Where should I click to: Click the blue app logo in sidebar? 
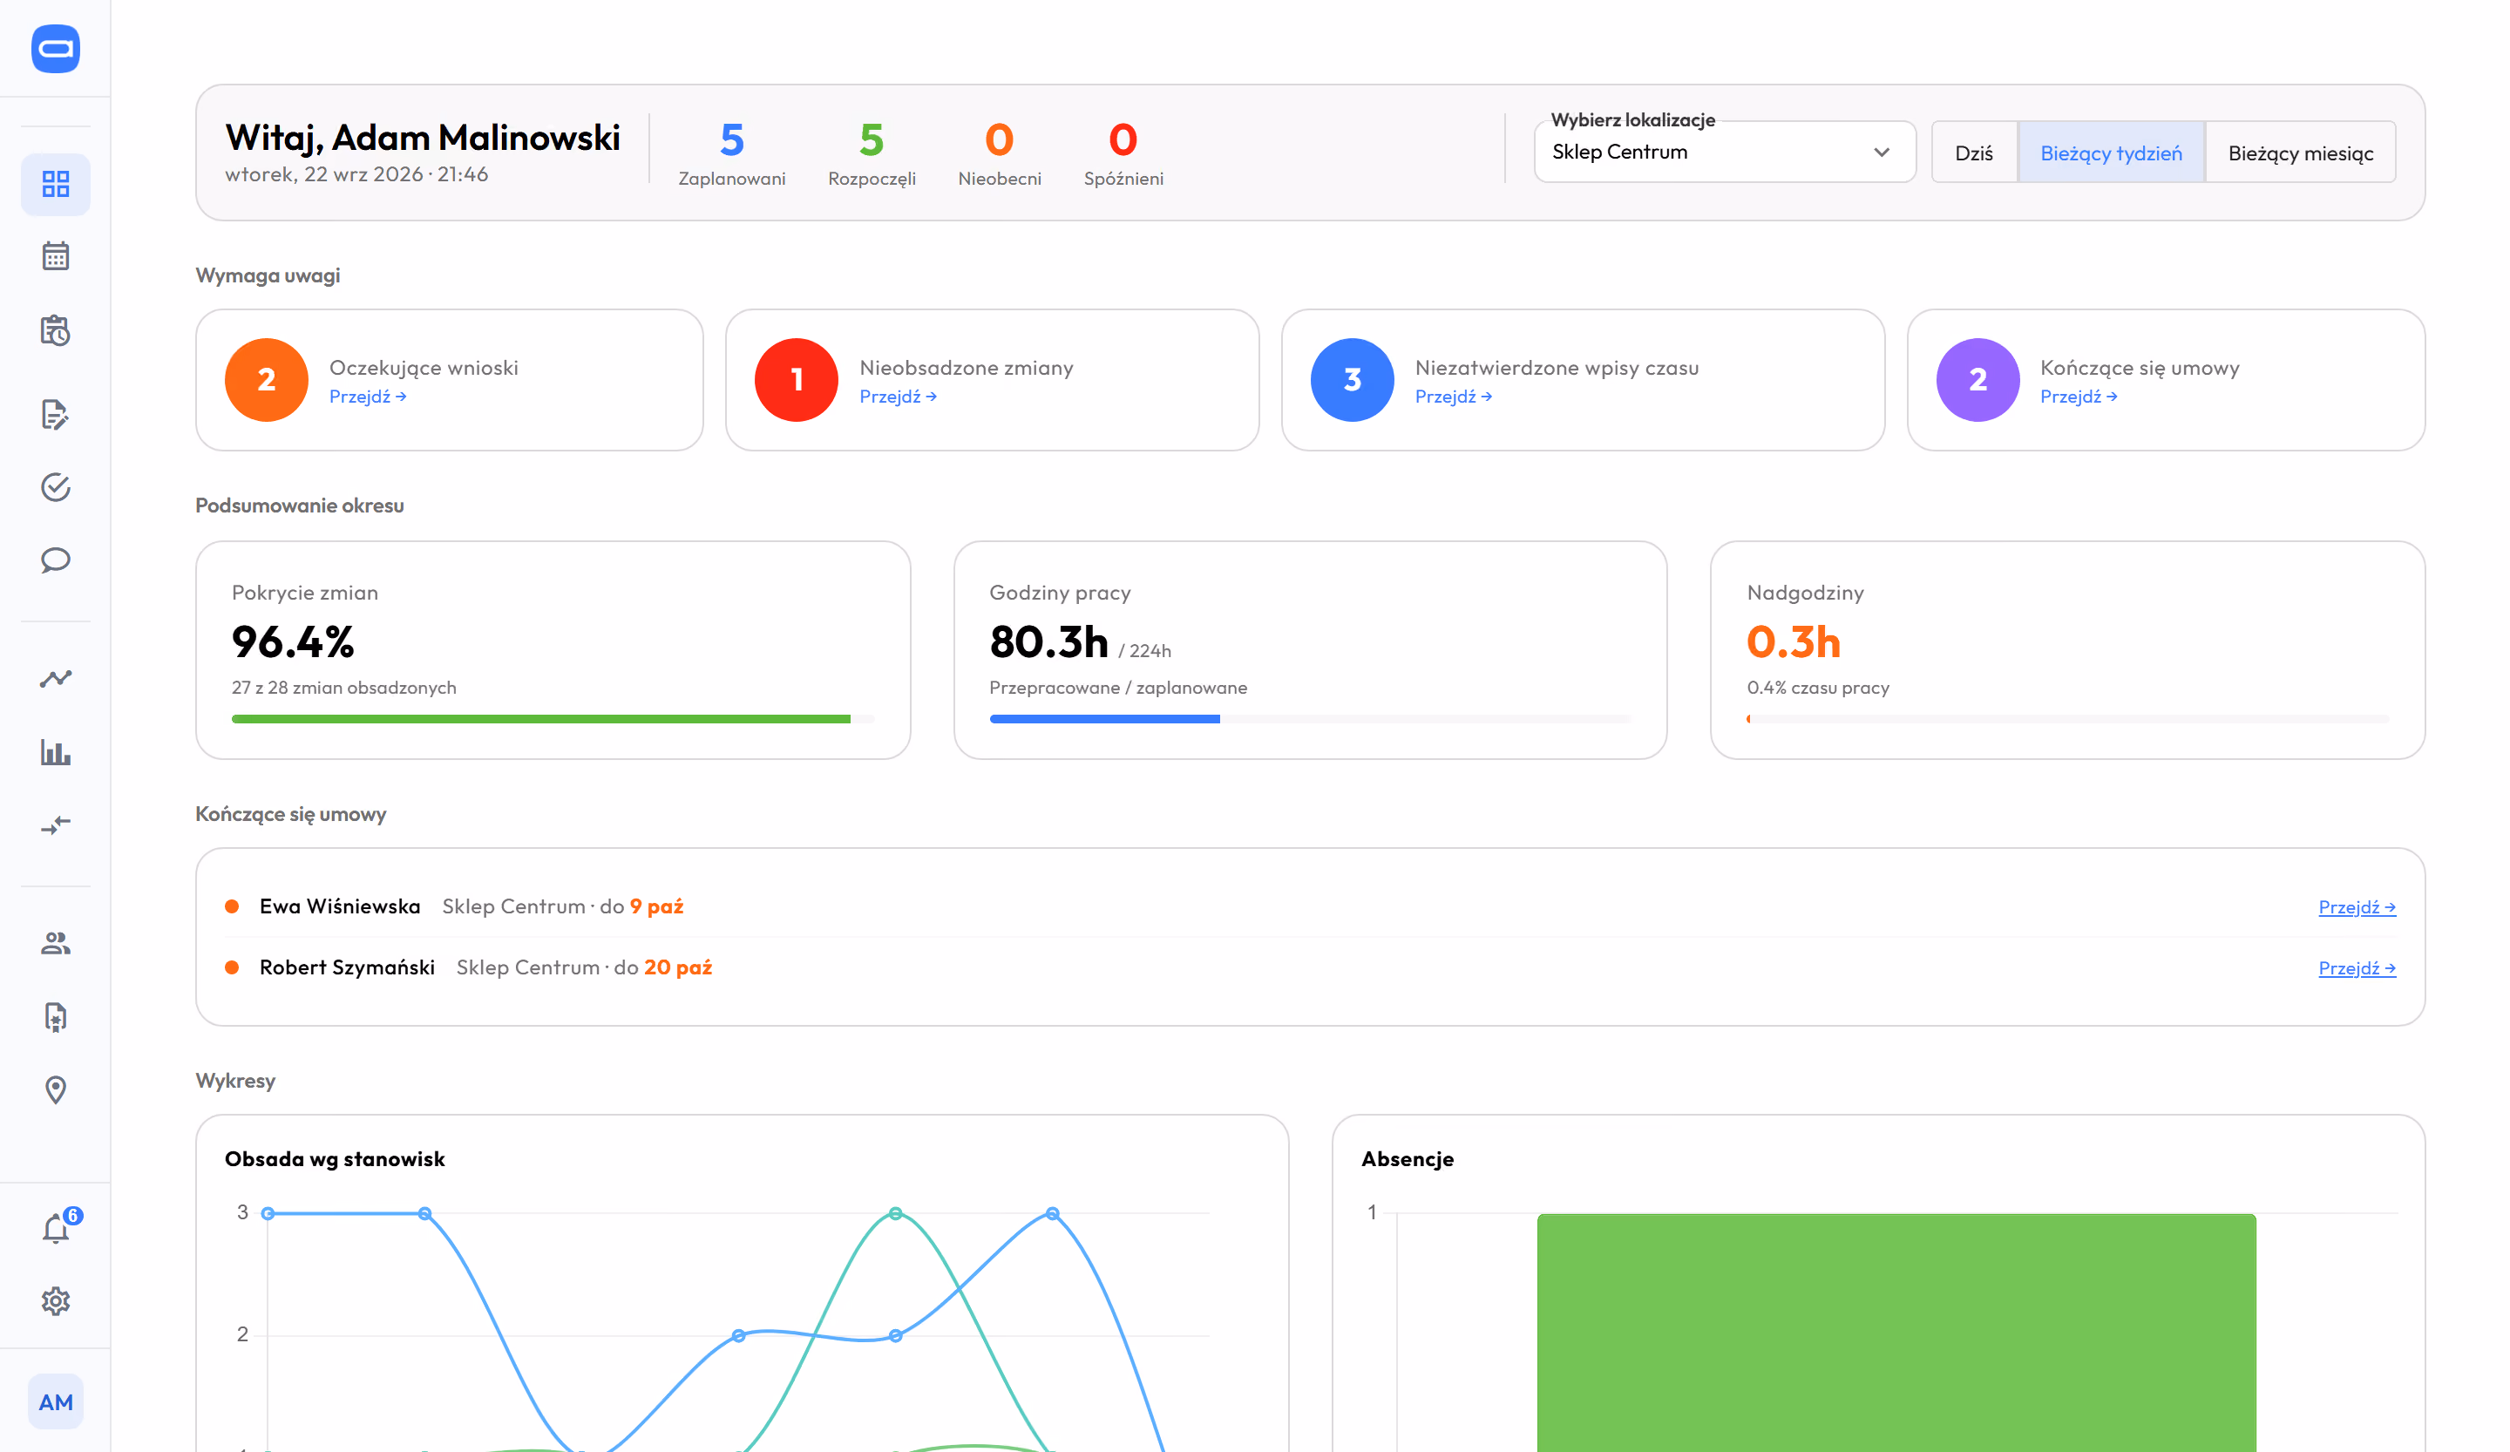tap(56, 49)
